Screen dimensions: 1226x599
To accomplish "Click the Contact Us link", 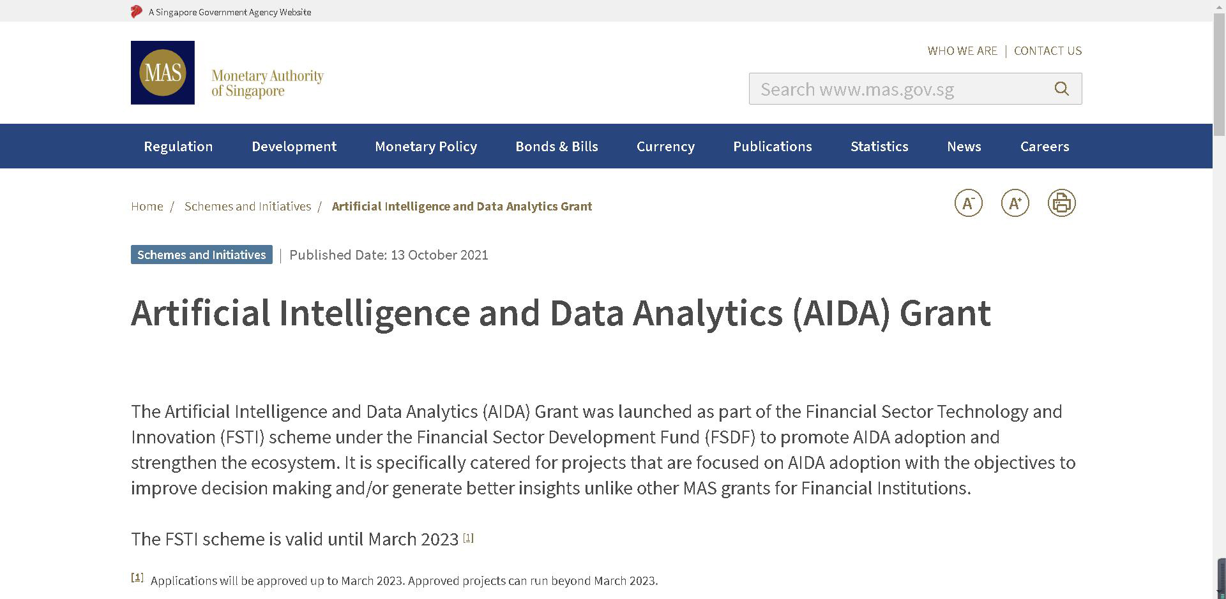I will click(x=1048, y=51).
